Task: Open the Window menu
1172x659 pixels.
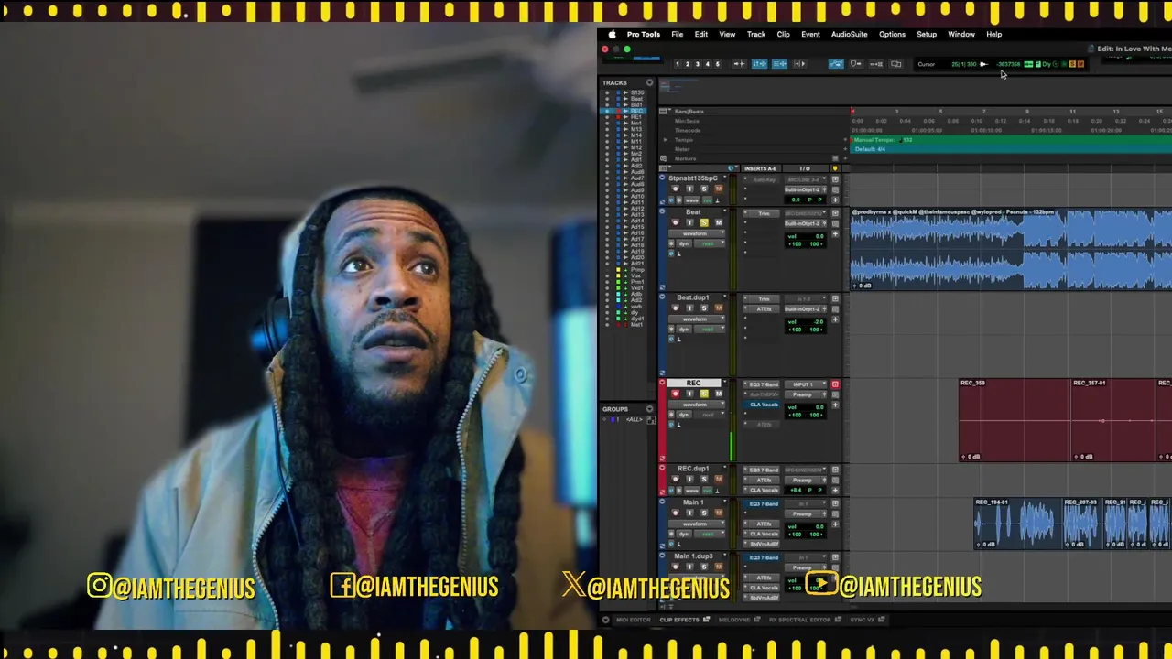Action: point(960,35)
